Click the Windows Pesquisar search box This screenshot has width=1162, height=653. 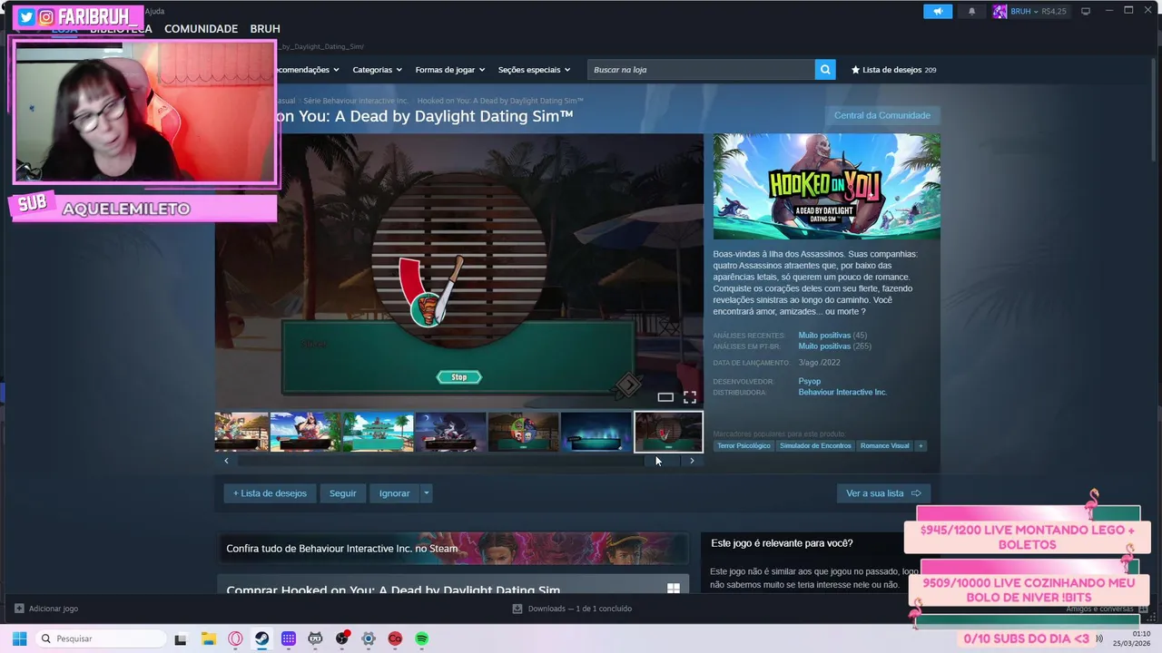[x=100, y=638]
